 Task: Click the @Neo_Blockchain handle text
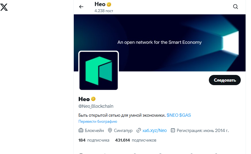[96, 106]
